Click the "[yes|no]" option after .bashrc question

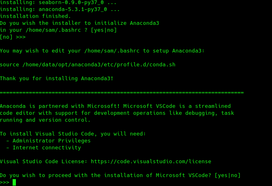[104, 30]
